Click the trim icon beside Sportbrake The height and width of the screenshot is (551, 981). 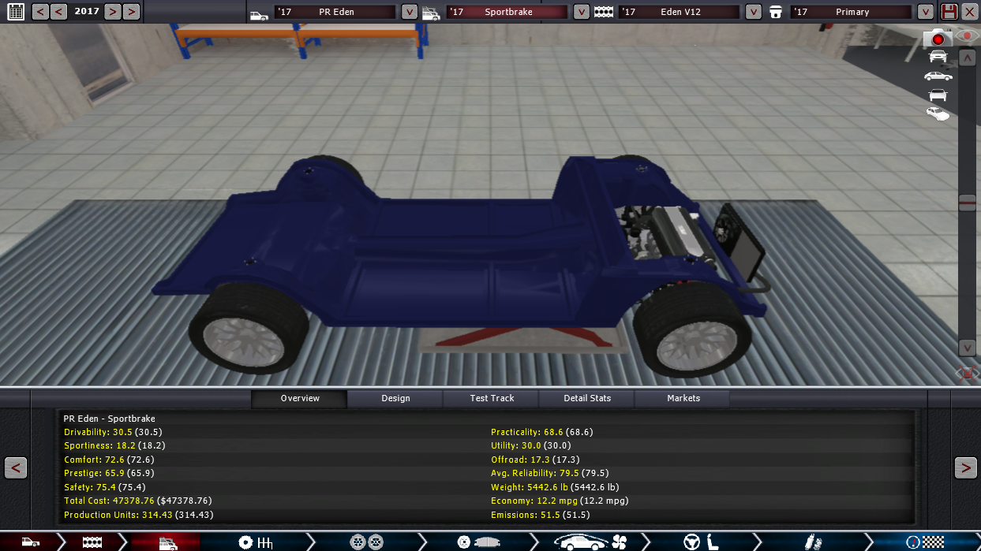431,13
